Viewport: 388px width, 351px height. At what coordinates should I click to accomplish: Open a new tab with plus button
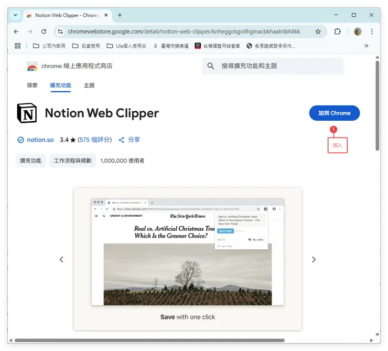[x=120, y=15]
